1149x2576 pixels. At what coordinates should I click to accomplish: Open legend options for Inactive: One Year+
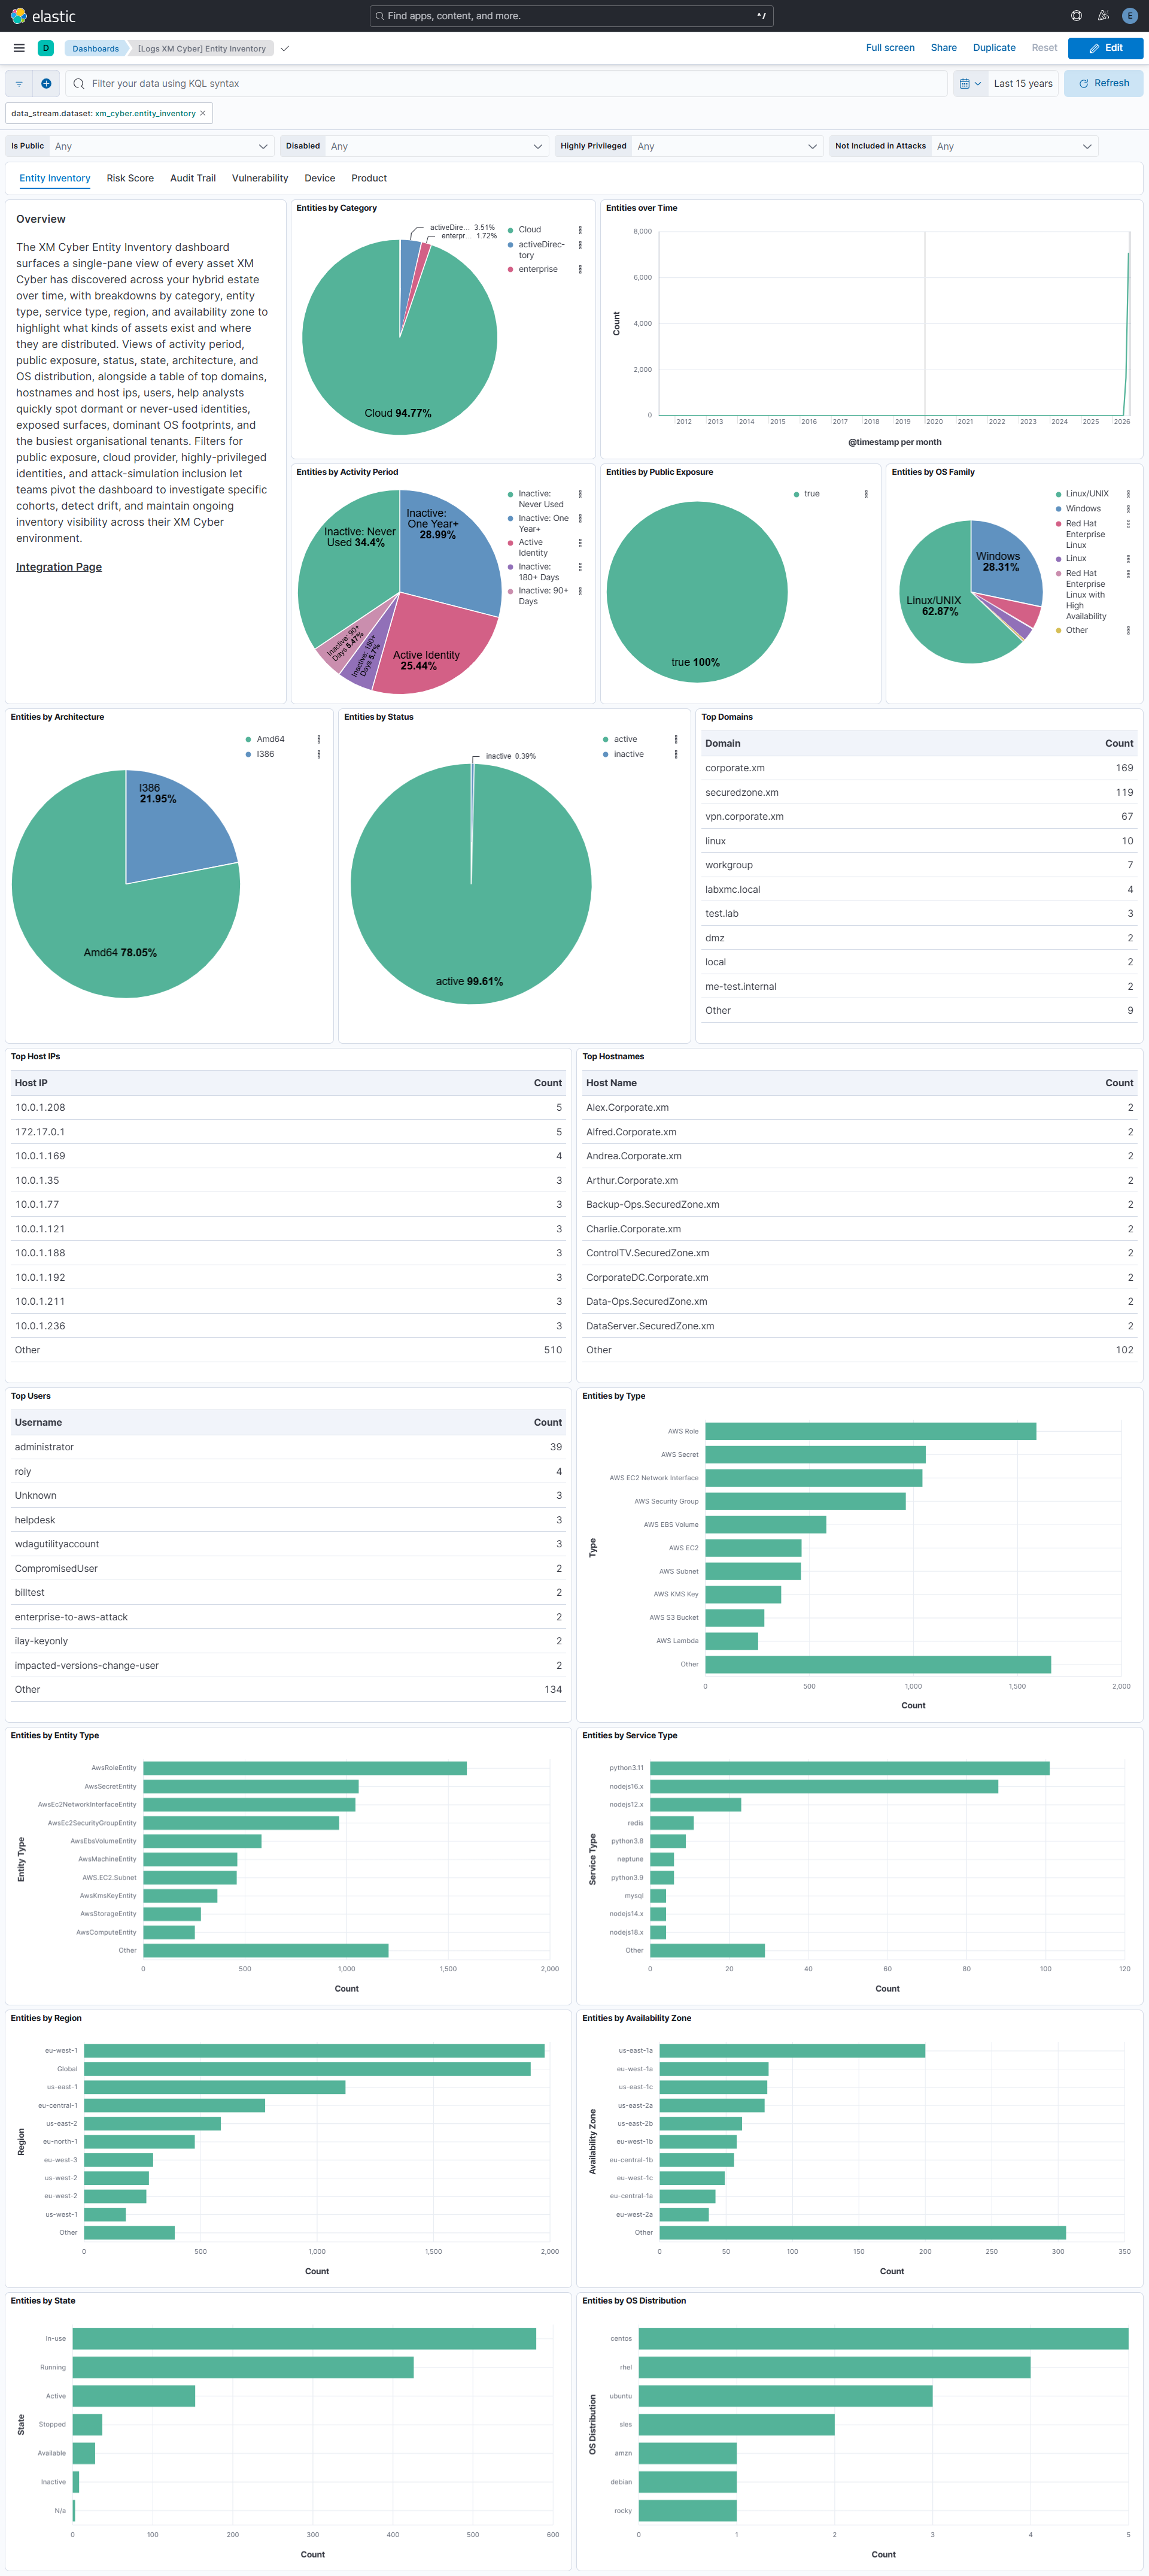pyautogui.click(x=579, y=519)
